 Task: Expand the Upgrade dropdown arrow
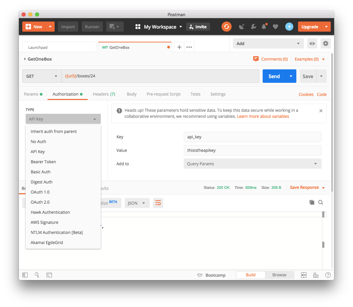pos(326,27)
